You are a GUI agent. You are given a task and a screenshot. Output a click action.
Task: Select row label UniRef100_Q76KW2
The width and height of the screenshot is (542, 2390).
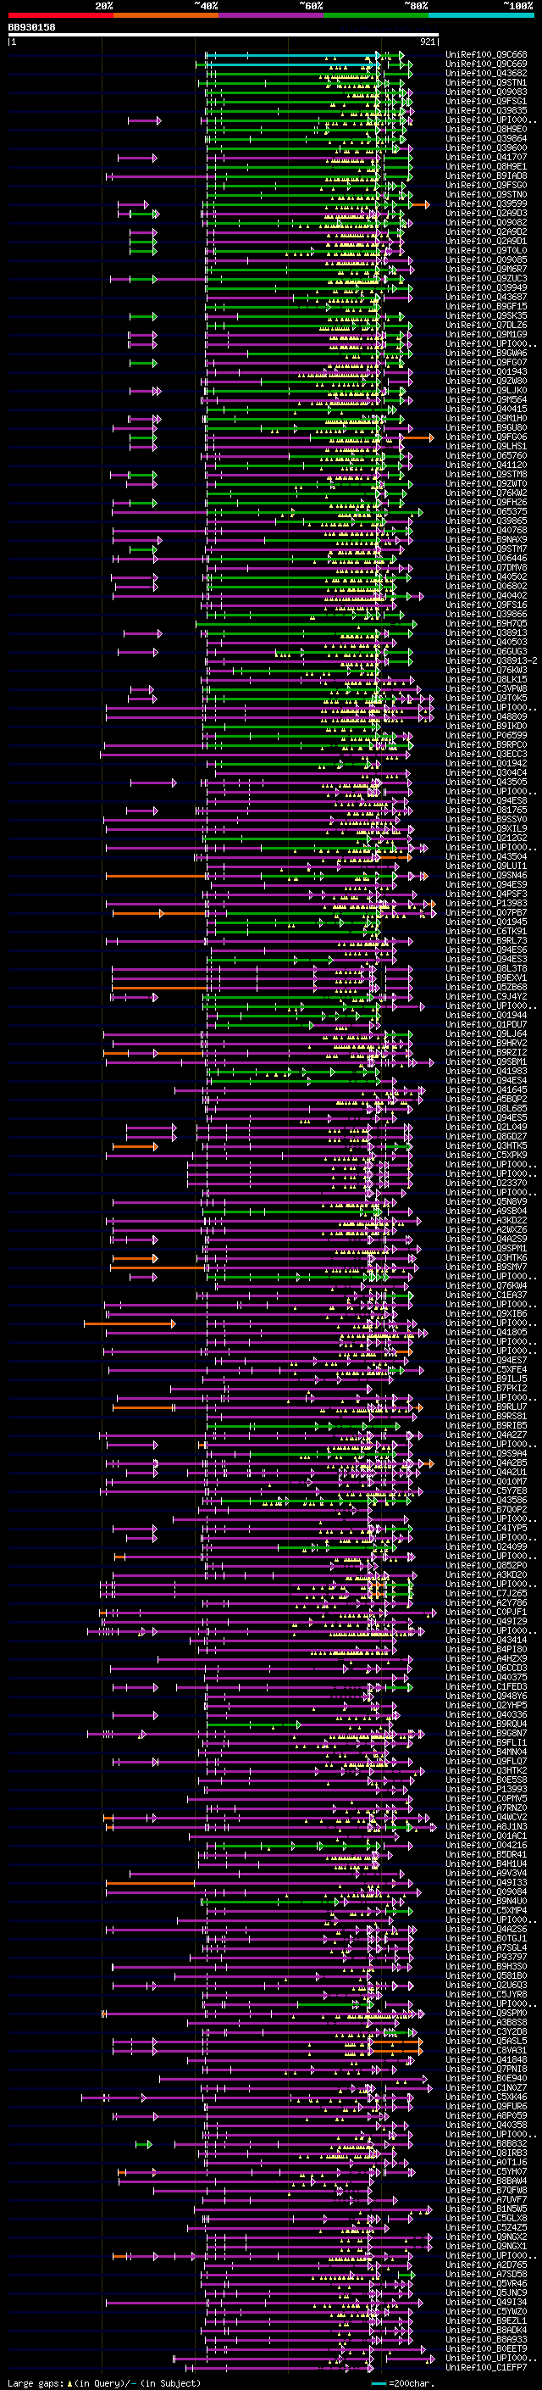point(486,493)
